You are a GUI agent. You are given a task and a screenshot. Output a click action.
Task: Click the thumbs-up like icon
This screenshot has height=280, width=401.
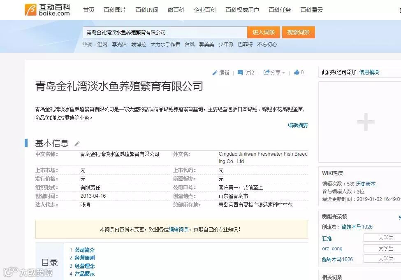pos(297,72)
